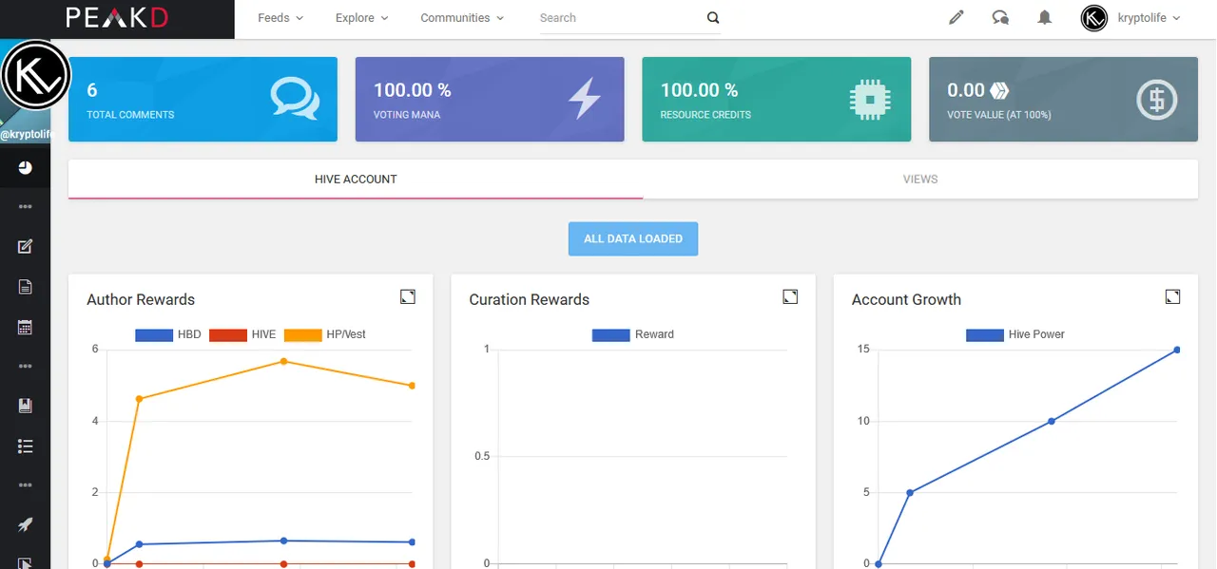This screenshot has height=569, width=1217.
Task: Click the ALL DATA LOADED button
Action: click(633, 238)
